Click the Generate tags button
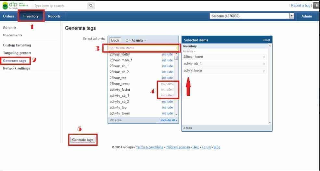320x171 pixels. (x=83, y=140)
